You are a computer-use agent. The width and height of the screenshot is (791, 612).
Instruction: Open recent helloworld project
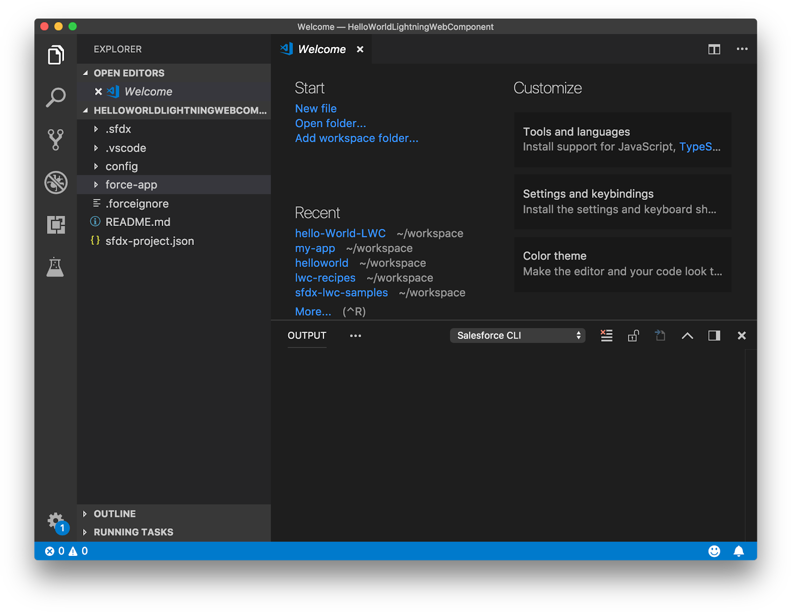pyautogui.click(x=321, y=263)
